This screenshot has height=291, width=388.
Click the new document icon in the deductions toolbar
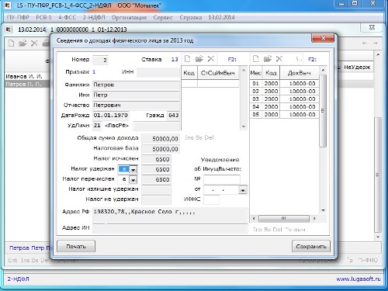click(188, 59)
